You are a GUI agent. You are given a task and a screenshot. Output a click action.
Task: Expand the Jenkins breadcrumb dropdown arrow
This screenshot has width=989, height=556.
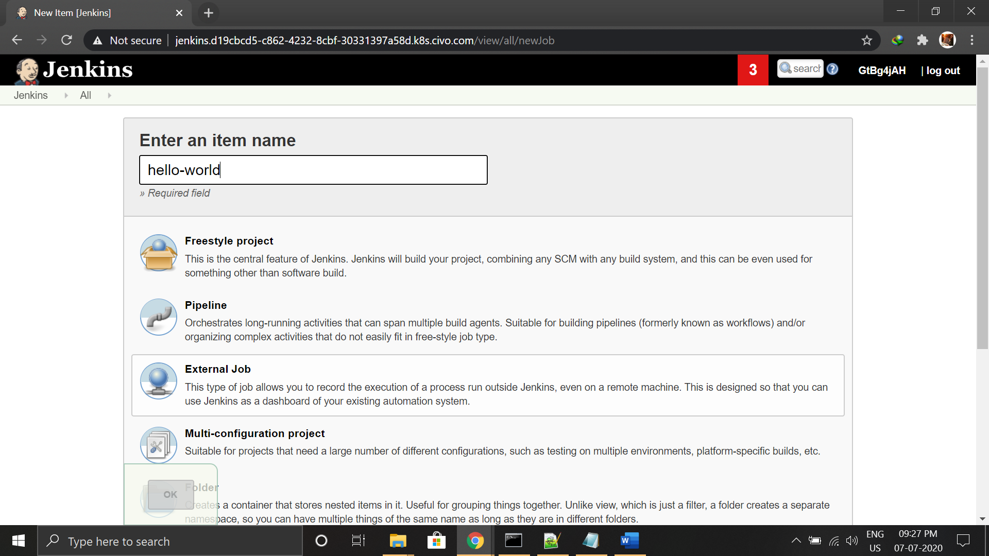[66, 95]
